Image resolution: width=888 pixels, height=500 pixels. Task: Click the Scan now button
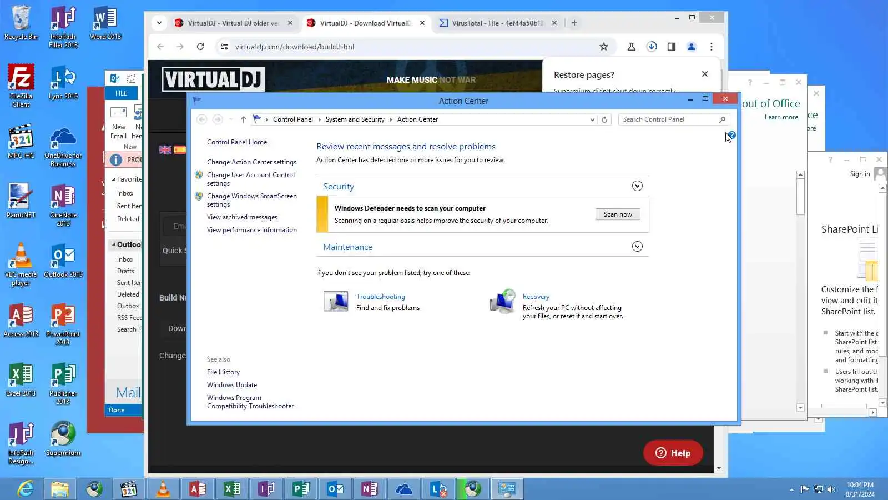point(618,214)
